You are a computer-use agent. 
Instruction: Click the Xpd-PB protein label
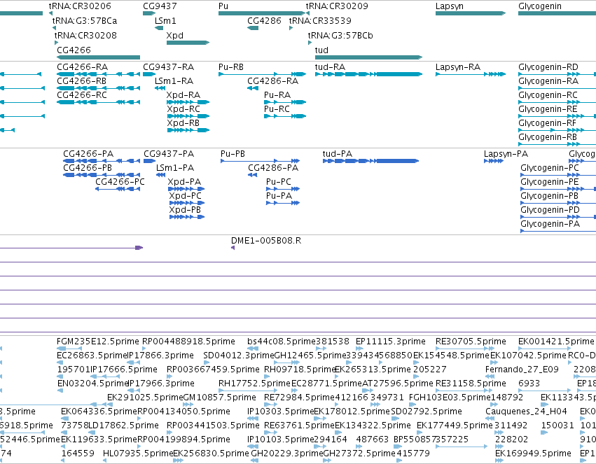point(185,209)
